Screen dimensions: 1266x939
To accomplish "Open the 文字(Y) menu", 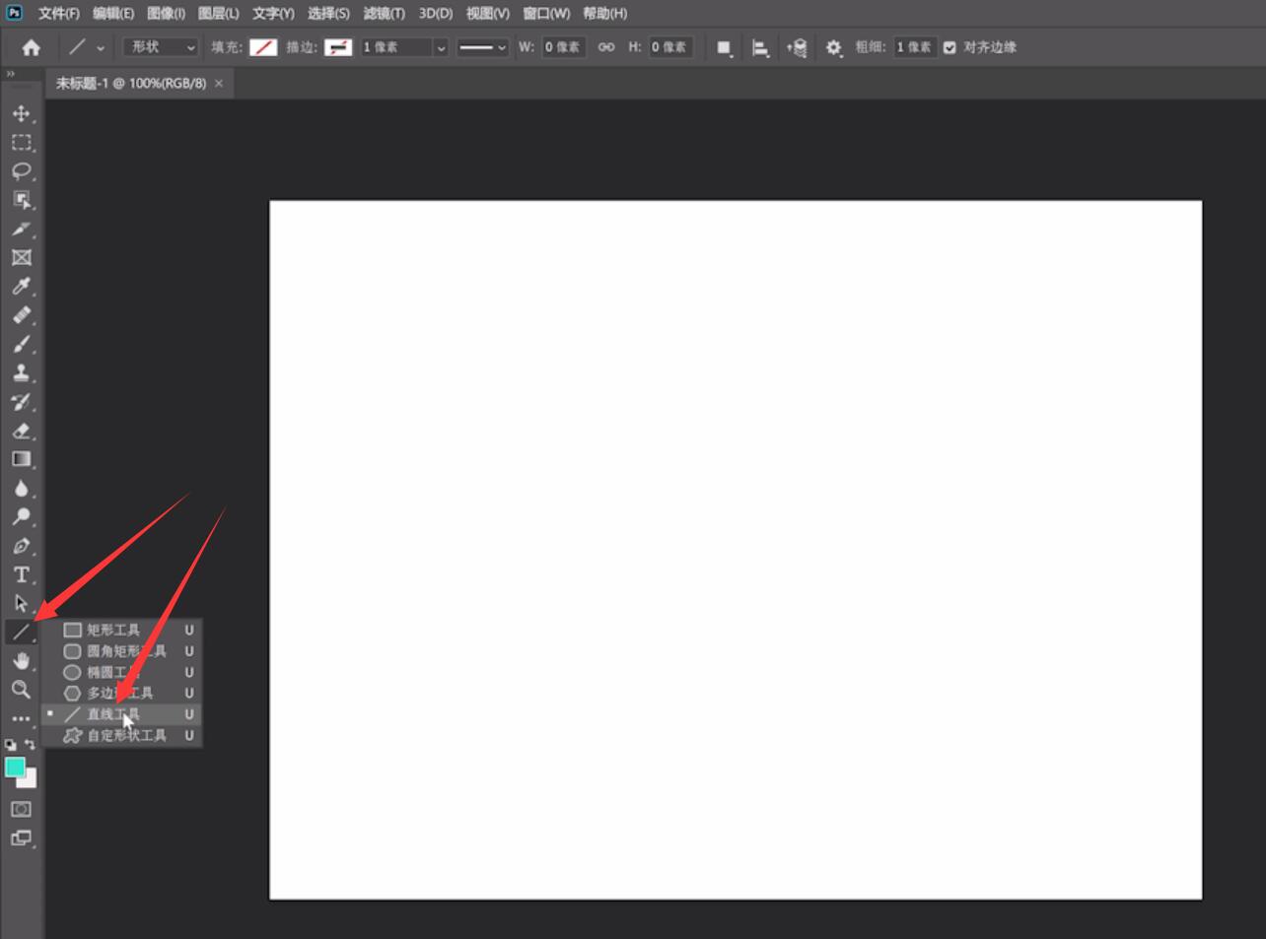I will coord(273,13).
